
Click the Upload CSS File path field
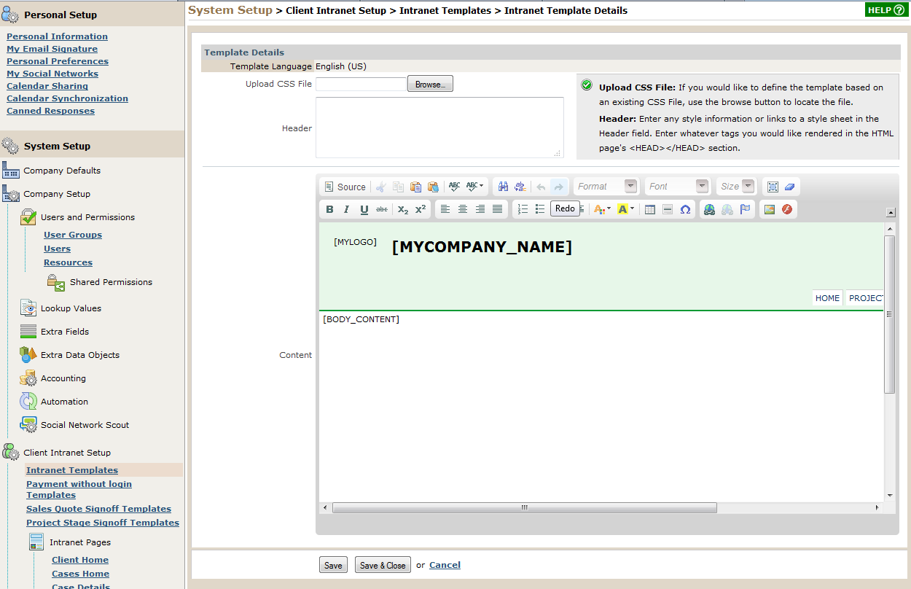[x=361, y=84]
